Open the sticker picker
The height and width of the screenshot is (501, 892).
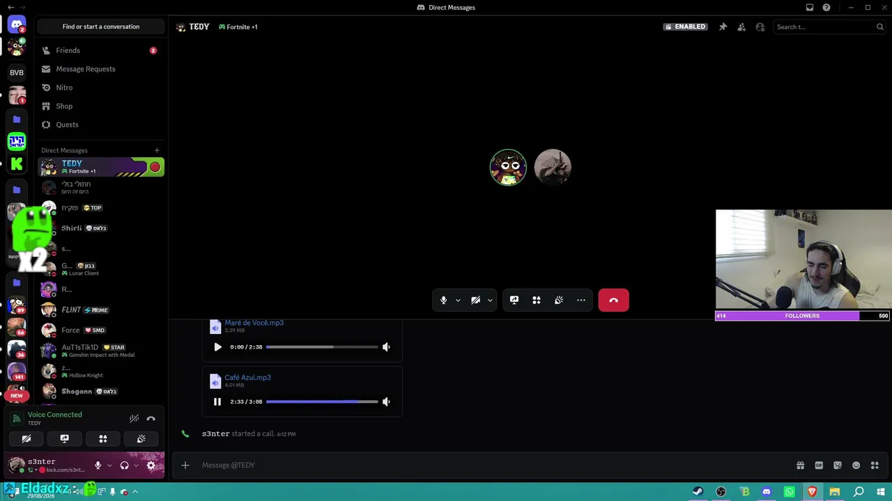click(838, 466)
